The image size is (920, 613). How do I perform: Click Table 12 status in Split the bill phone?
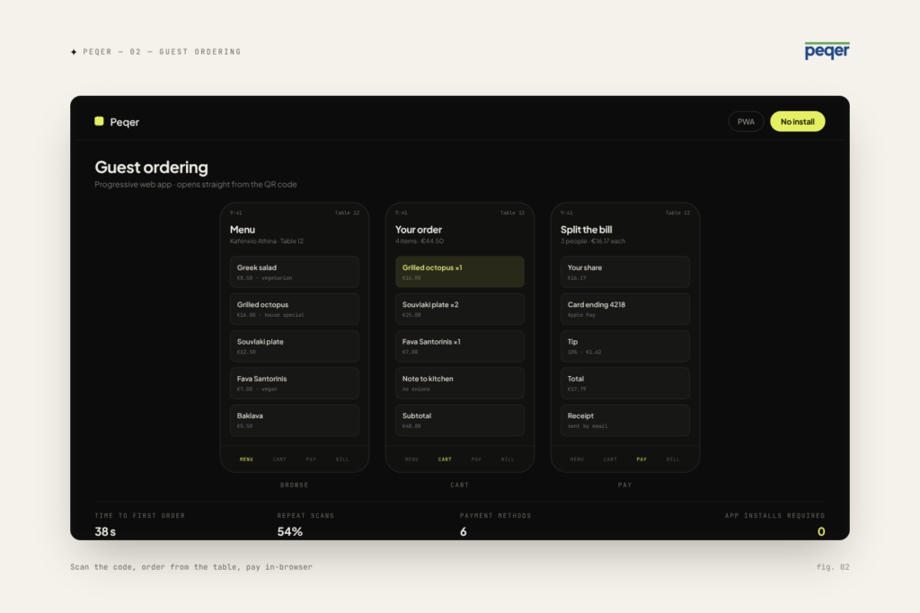(677, 213)
